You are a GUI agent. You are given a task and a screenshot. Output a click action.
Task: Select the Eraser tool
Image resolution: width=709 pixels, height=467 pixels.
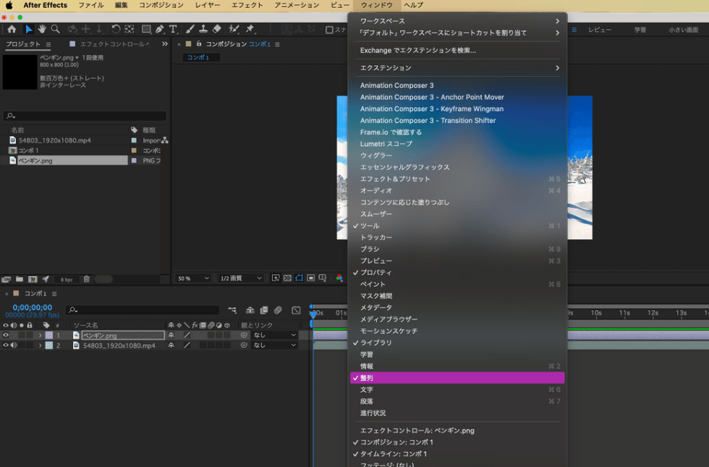(x=217, y=29)
